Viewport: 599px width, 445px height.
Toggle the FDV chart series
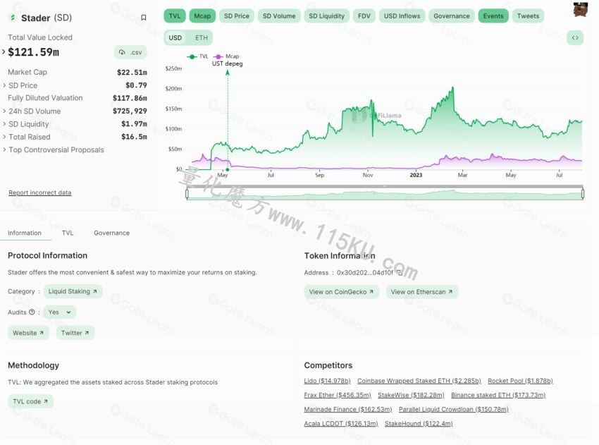364,16
